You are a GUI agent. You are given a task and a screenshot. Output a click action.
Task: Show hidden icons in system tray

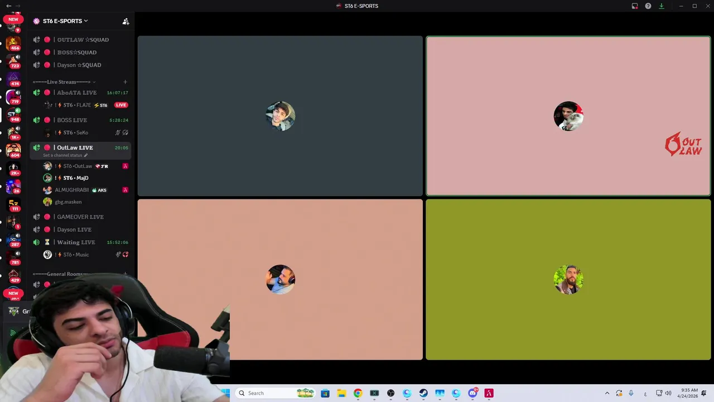tap(607, 393)
